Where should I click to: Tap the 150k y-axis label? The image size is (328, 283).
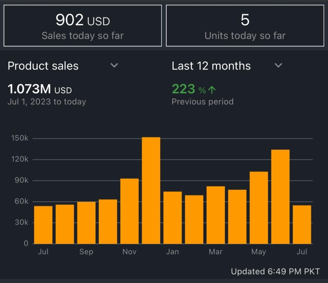coord(20,138)
